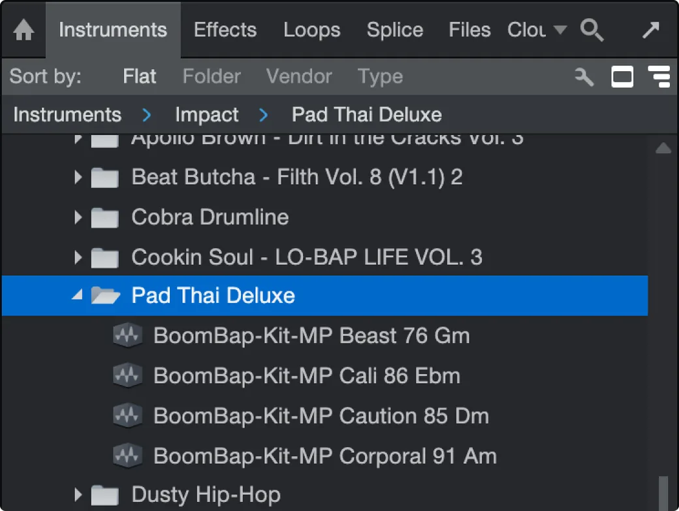This screenshot has height=511, width=679.
Task: Click the Beast 76 Gm preset waveform icon
Action: point(127,335)
